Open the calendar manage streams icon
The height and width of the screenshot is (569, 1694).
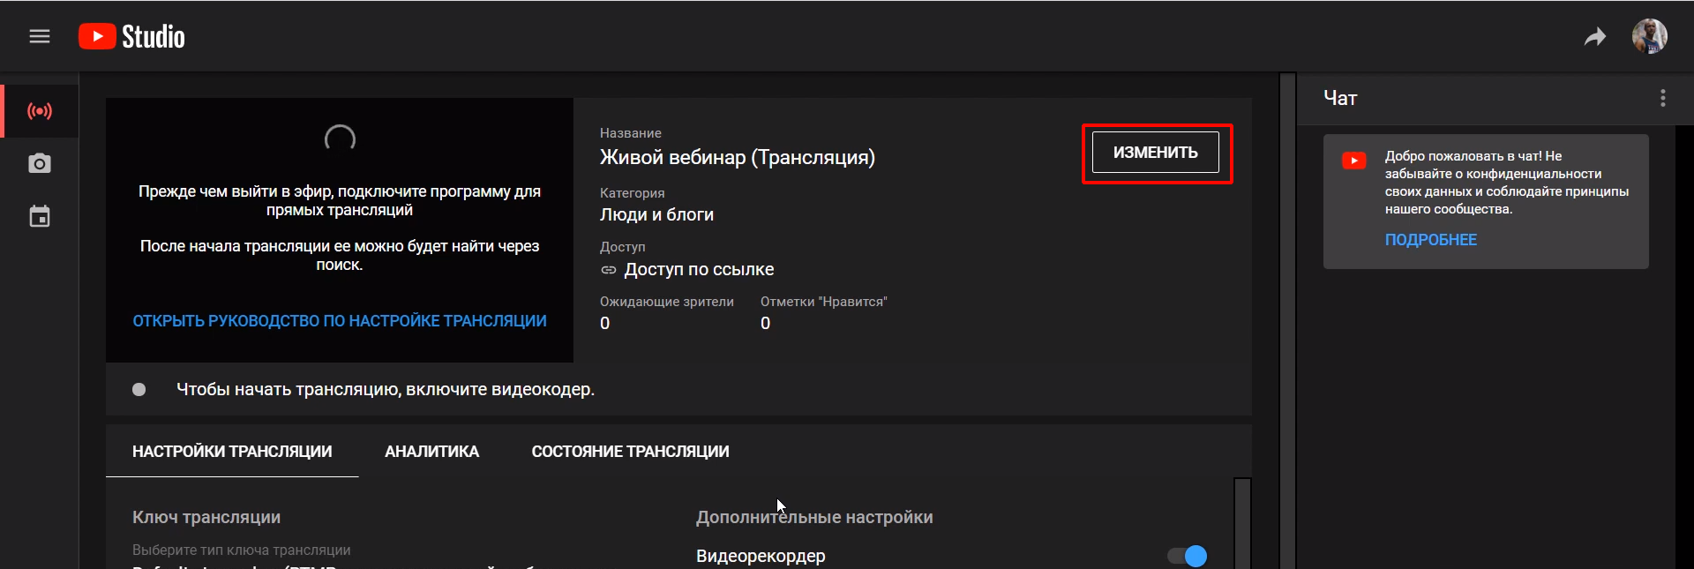[40, 217]
